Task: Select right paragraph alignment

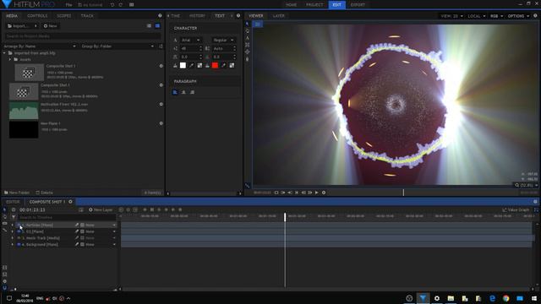Action: click(192, 92)
